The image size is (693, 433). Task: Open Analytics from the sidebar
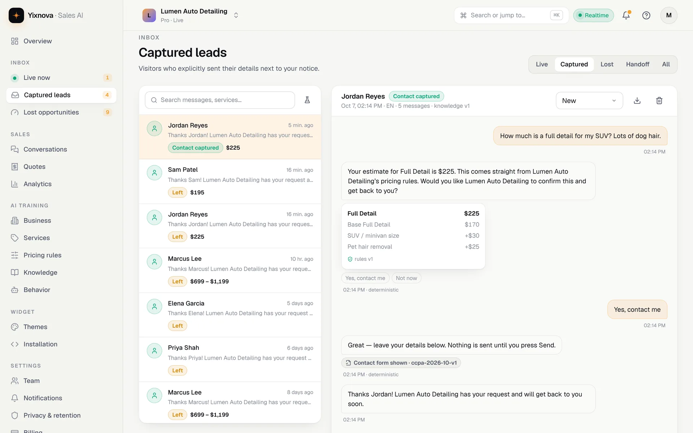coord(61,184)
